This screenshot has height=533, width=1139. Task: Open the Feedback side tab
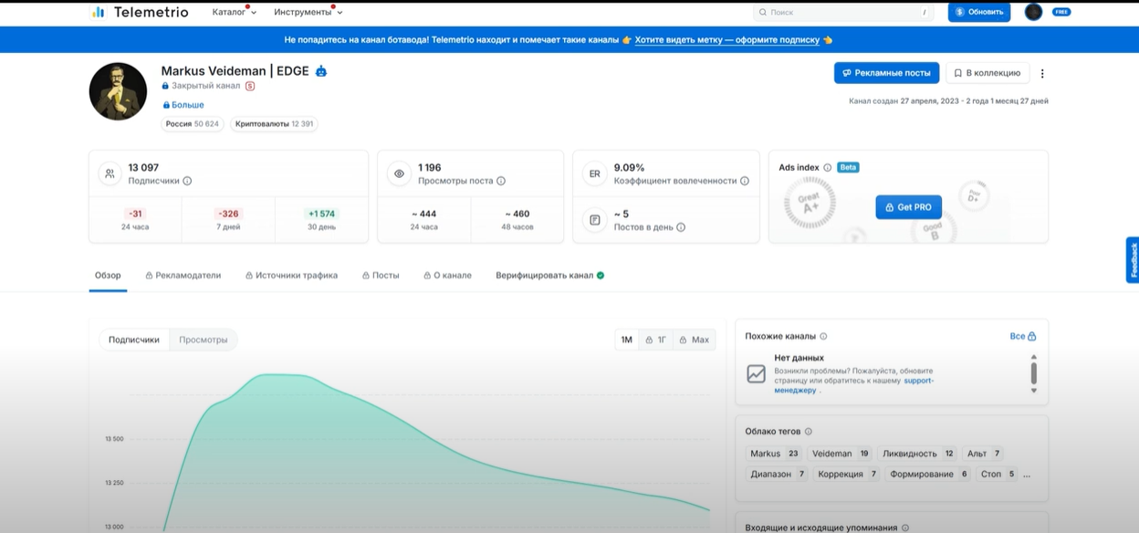[1133, 260]
